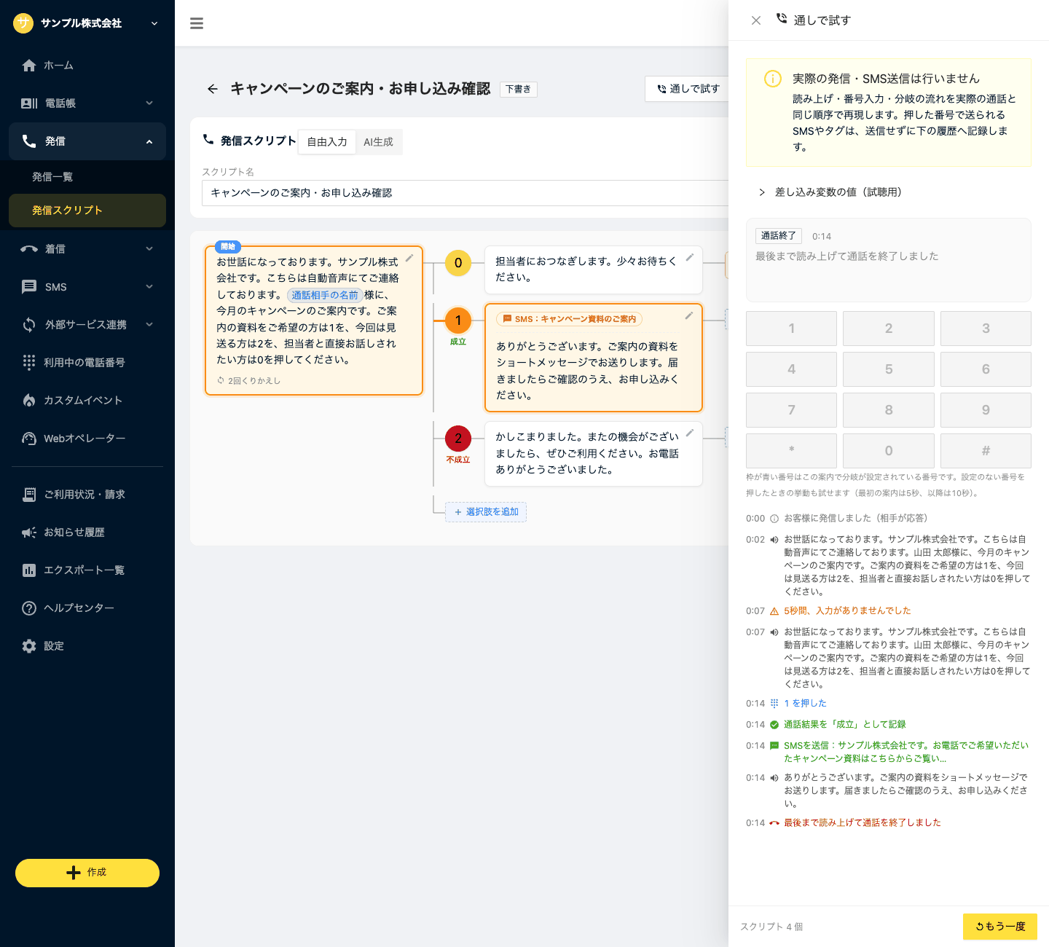
Task: Click the keypad * key
Action: tap(791, 451)
